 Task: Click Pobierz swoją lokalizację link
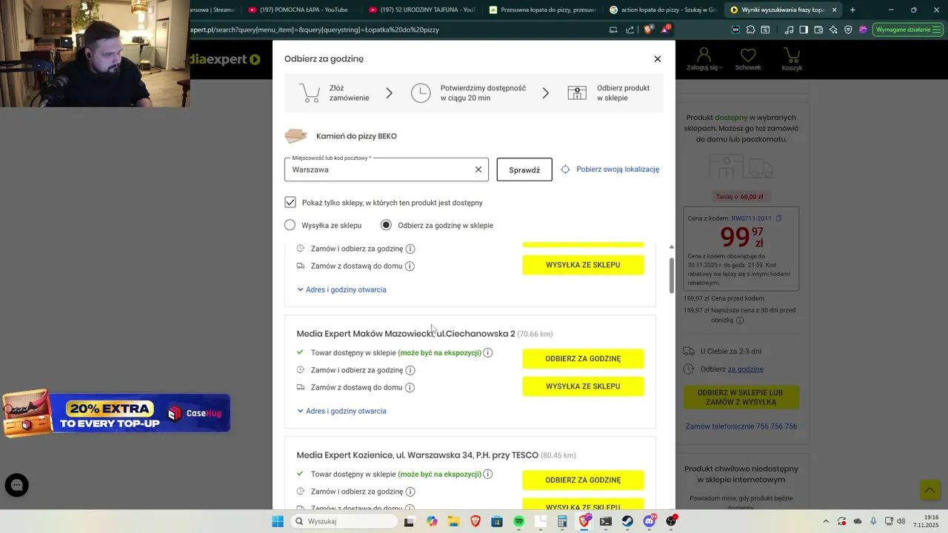point(618,170)
